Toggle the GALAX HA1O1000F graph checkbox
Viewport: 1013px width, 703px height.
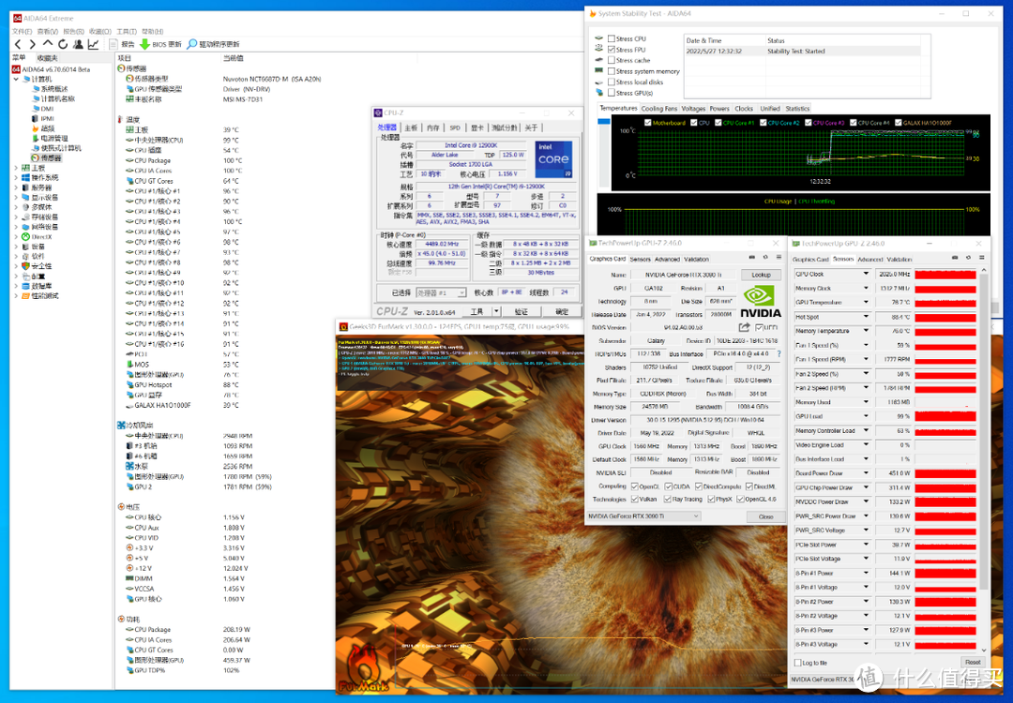898,123
